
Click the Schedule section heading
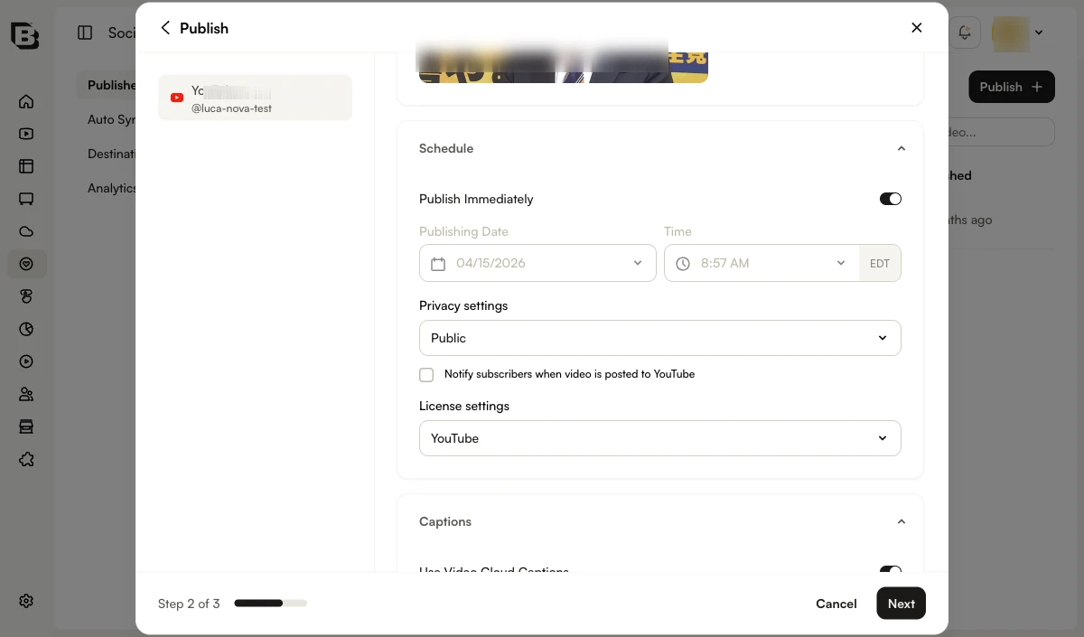(446, 148)
